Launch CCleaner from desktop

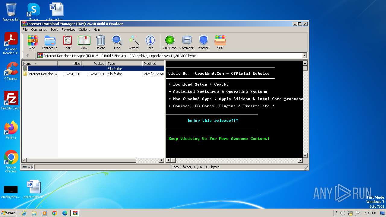pos(11,71)
